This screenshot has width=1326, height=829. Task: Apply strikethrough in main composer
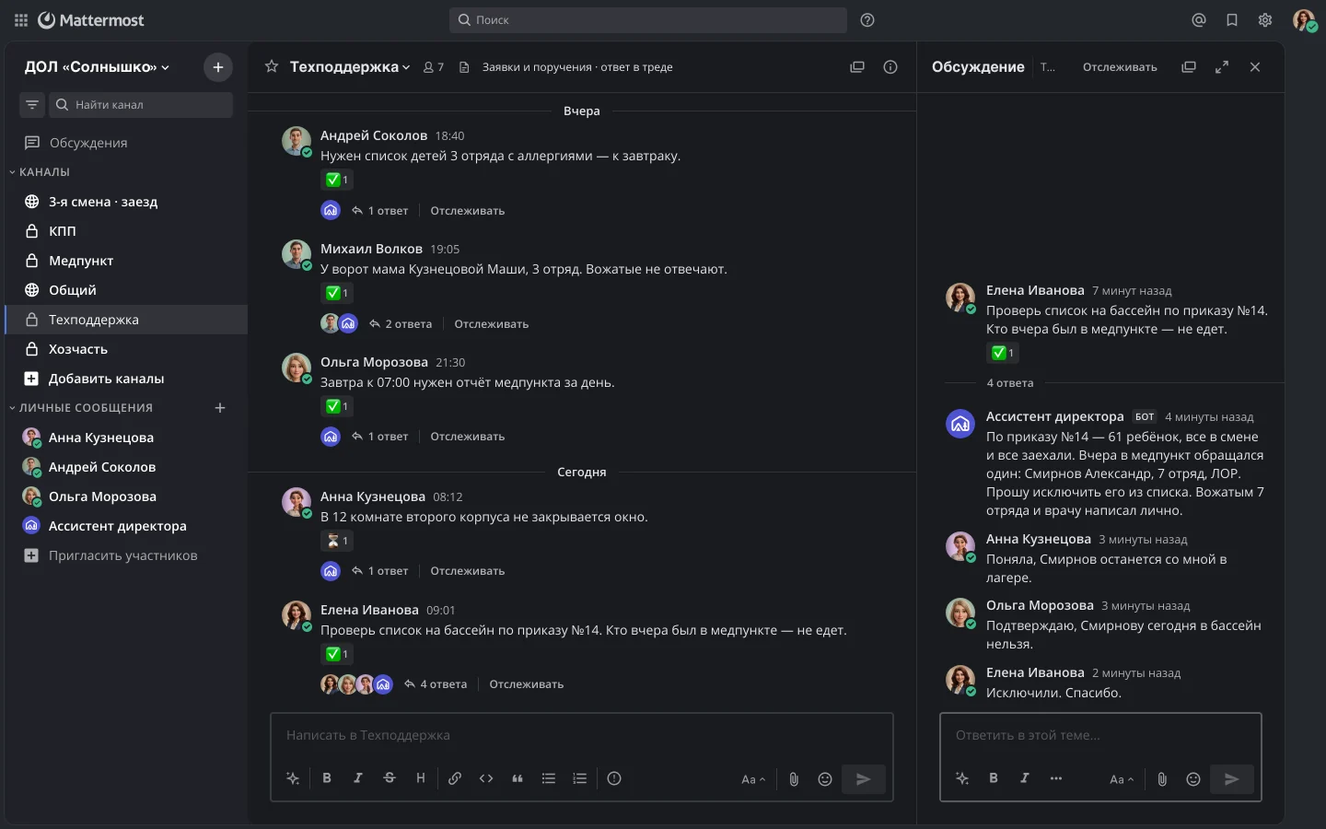(x=390, y=778)
